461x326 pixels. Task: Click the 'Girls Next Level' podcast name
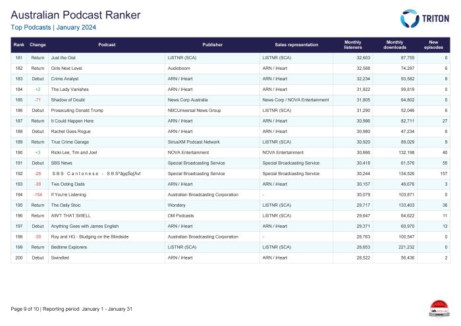pyautogui.click(x=67, y=68)
